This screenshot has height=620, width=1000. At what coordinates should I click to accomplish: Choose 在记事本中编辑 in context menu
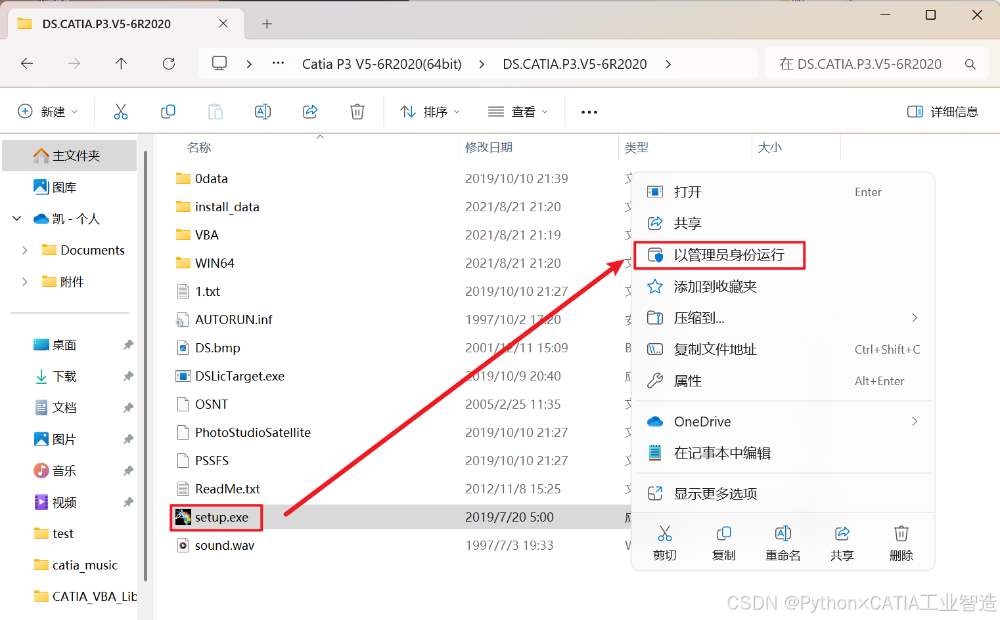783,453
